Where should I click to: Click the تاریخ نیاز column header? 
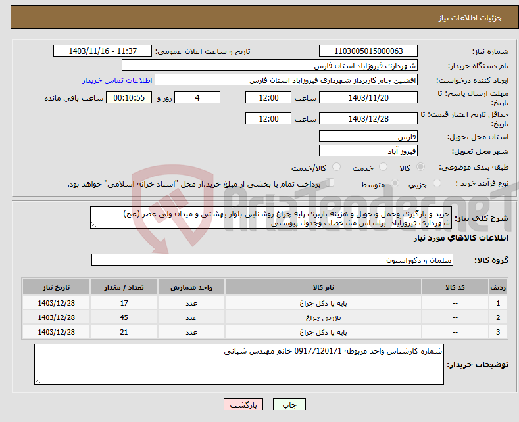57,287
